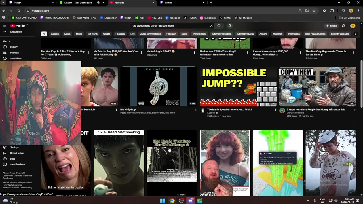
Task: Open taskbar volume control
Action: [x=336, y=201]
